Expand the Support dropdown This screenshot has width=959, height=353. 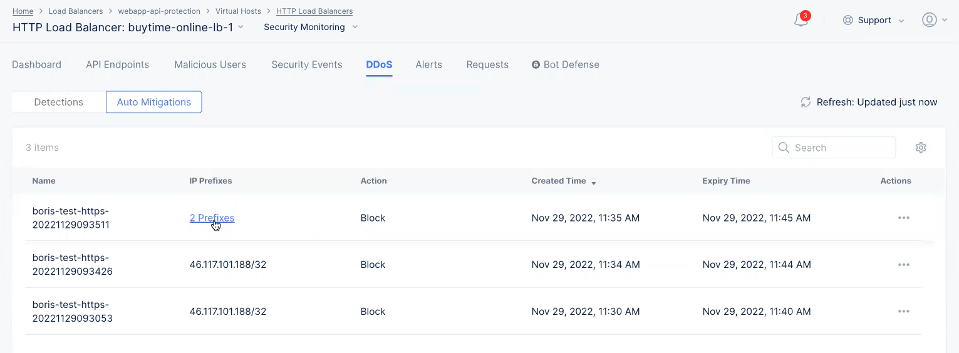coord(874,20)
